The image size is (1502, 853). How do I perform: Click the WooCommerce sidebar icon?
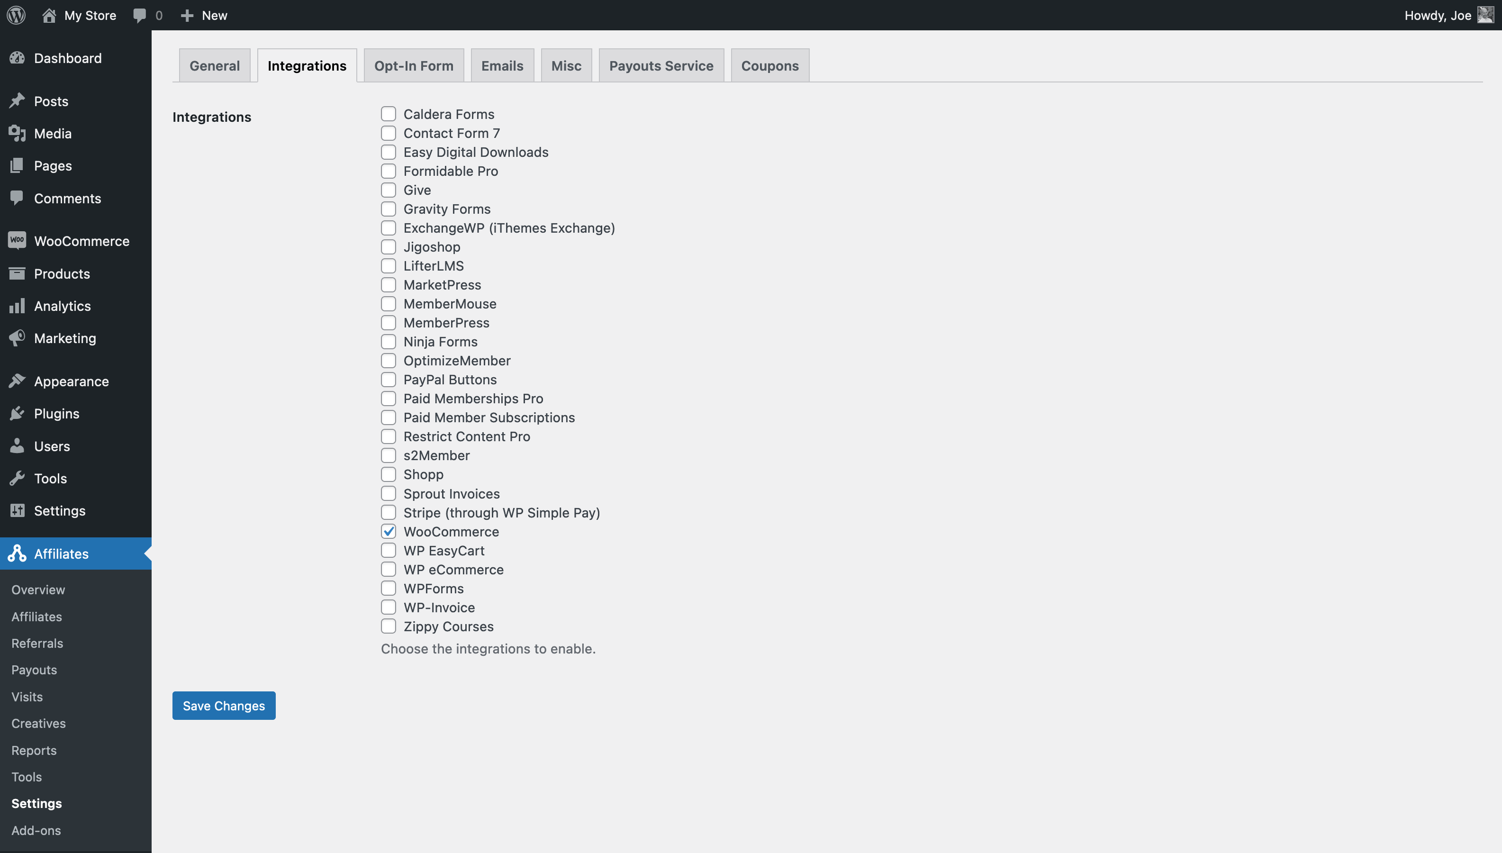tap(17, 240)
